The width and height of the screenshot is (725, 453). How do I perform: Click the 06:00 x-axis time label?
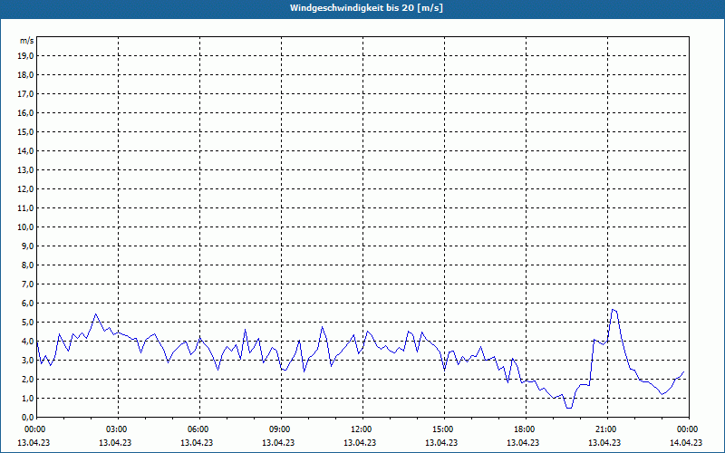coord(198,429)
